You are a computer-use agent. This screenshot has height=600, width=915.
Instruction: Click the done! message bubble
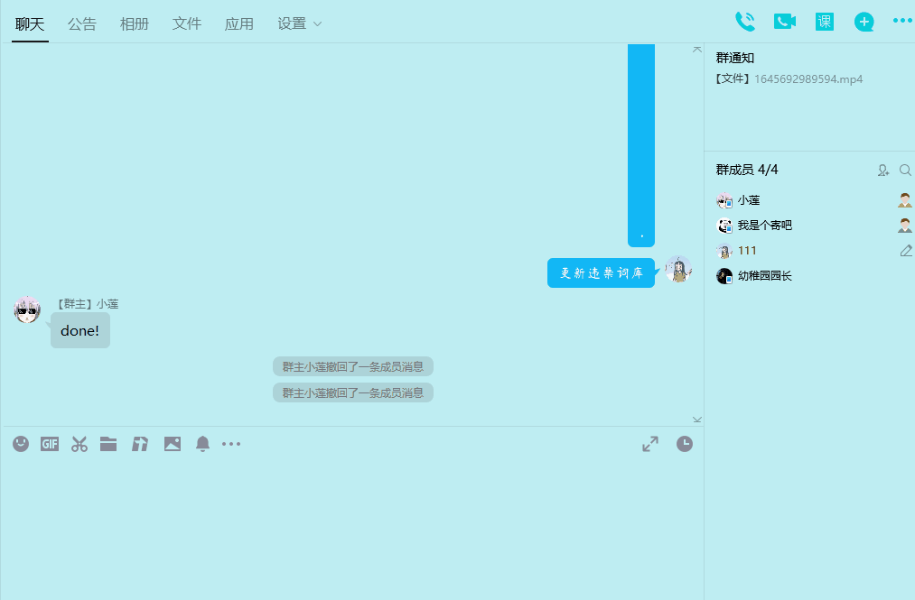80,330
